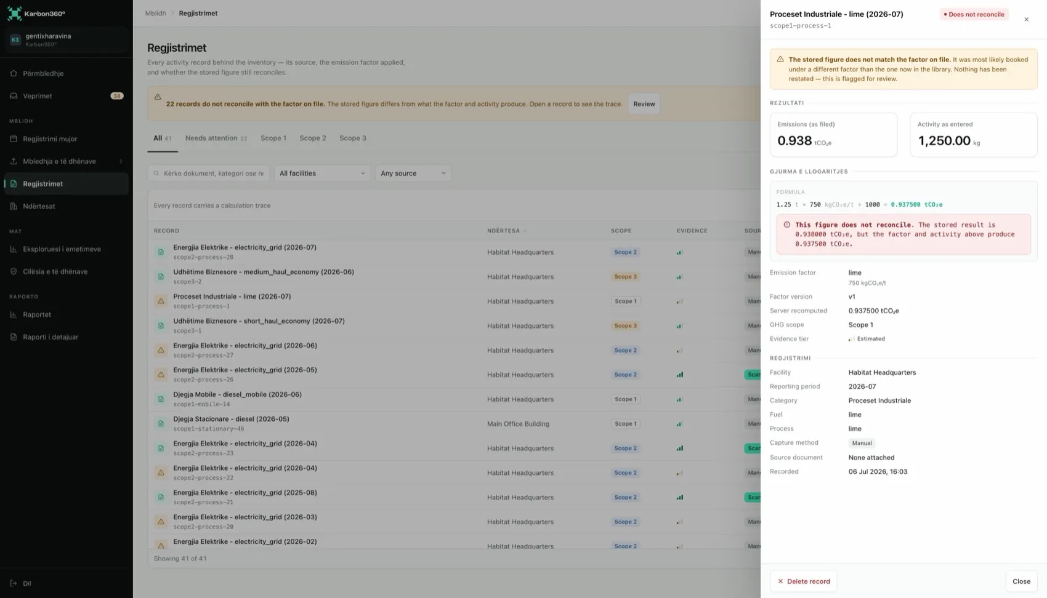Click the 38 badge beside Veprimet
Image resolution: width=1047 pixels, height=598 pixels.
pos(117,96)
